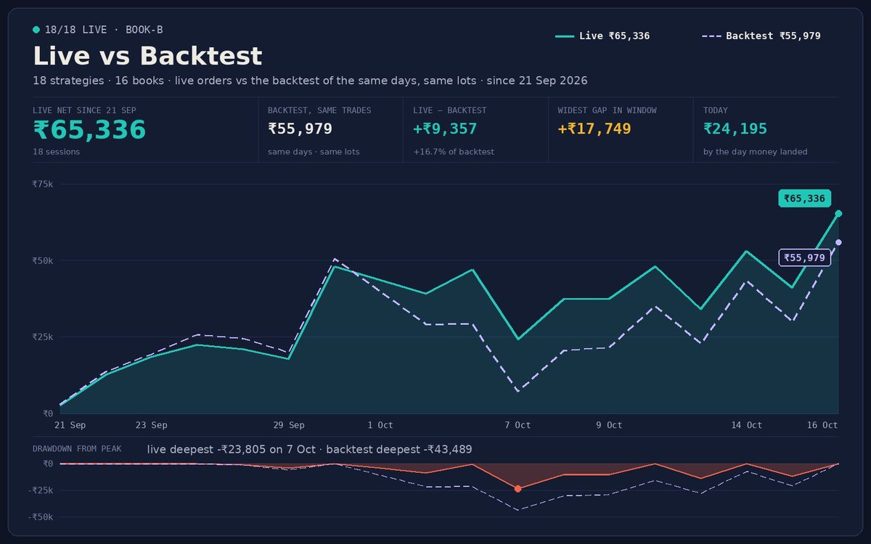
Task: Click the ₹55,979 backtest chart badge
Action: pos(804,257)
